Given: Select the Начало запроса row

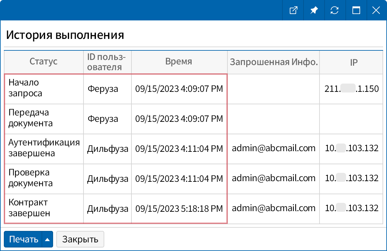Looking at the screenshot, I should coord(43,89).
